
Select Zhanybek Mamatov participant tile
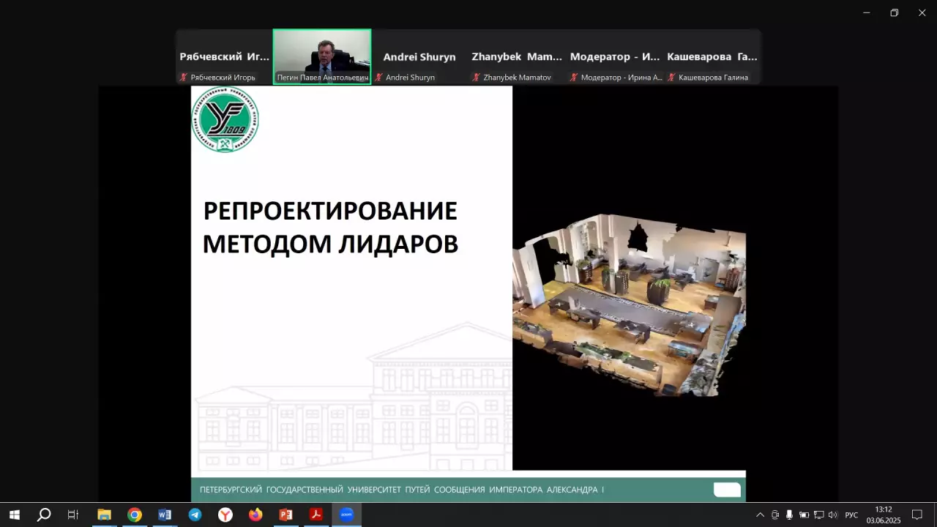point(517,57)
